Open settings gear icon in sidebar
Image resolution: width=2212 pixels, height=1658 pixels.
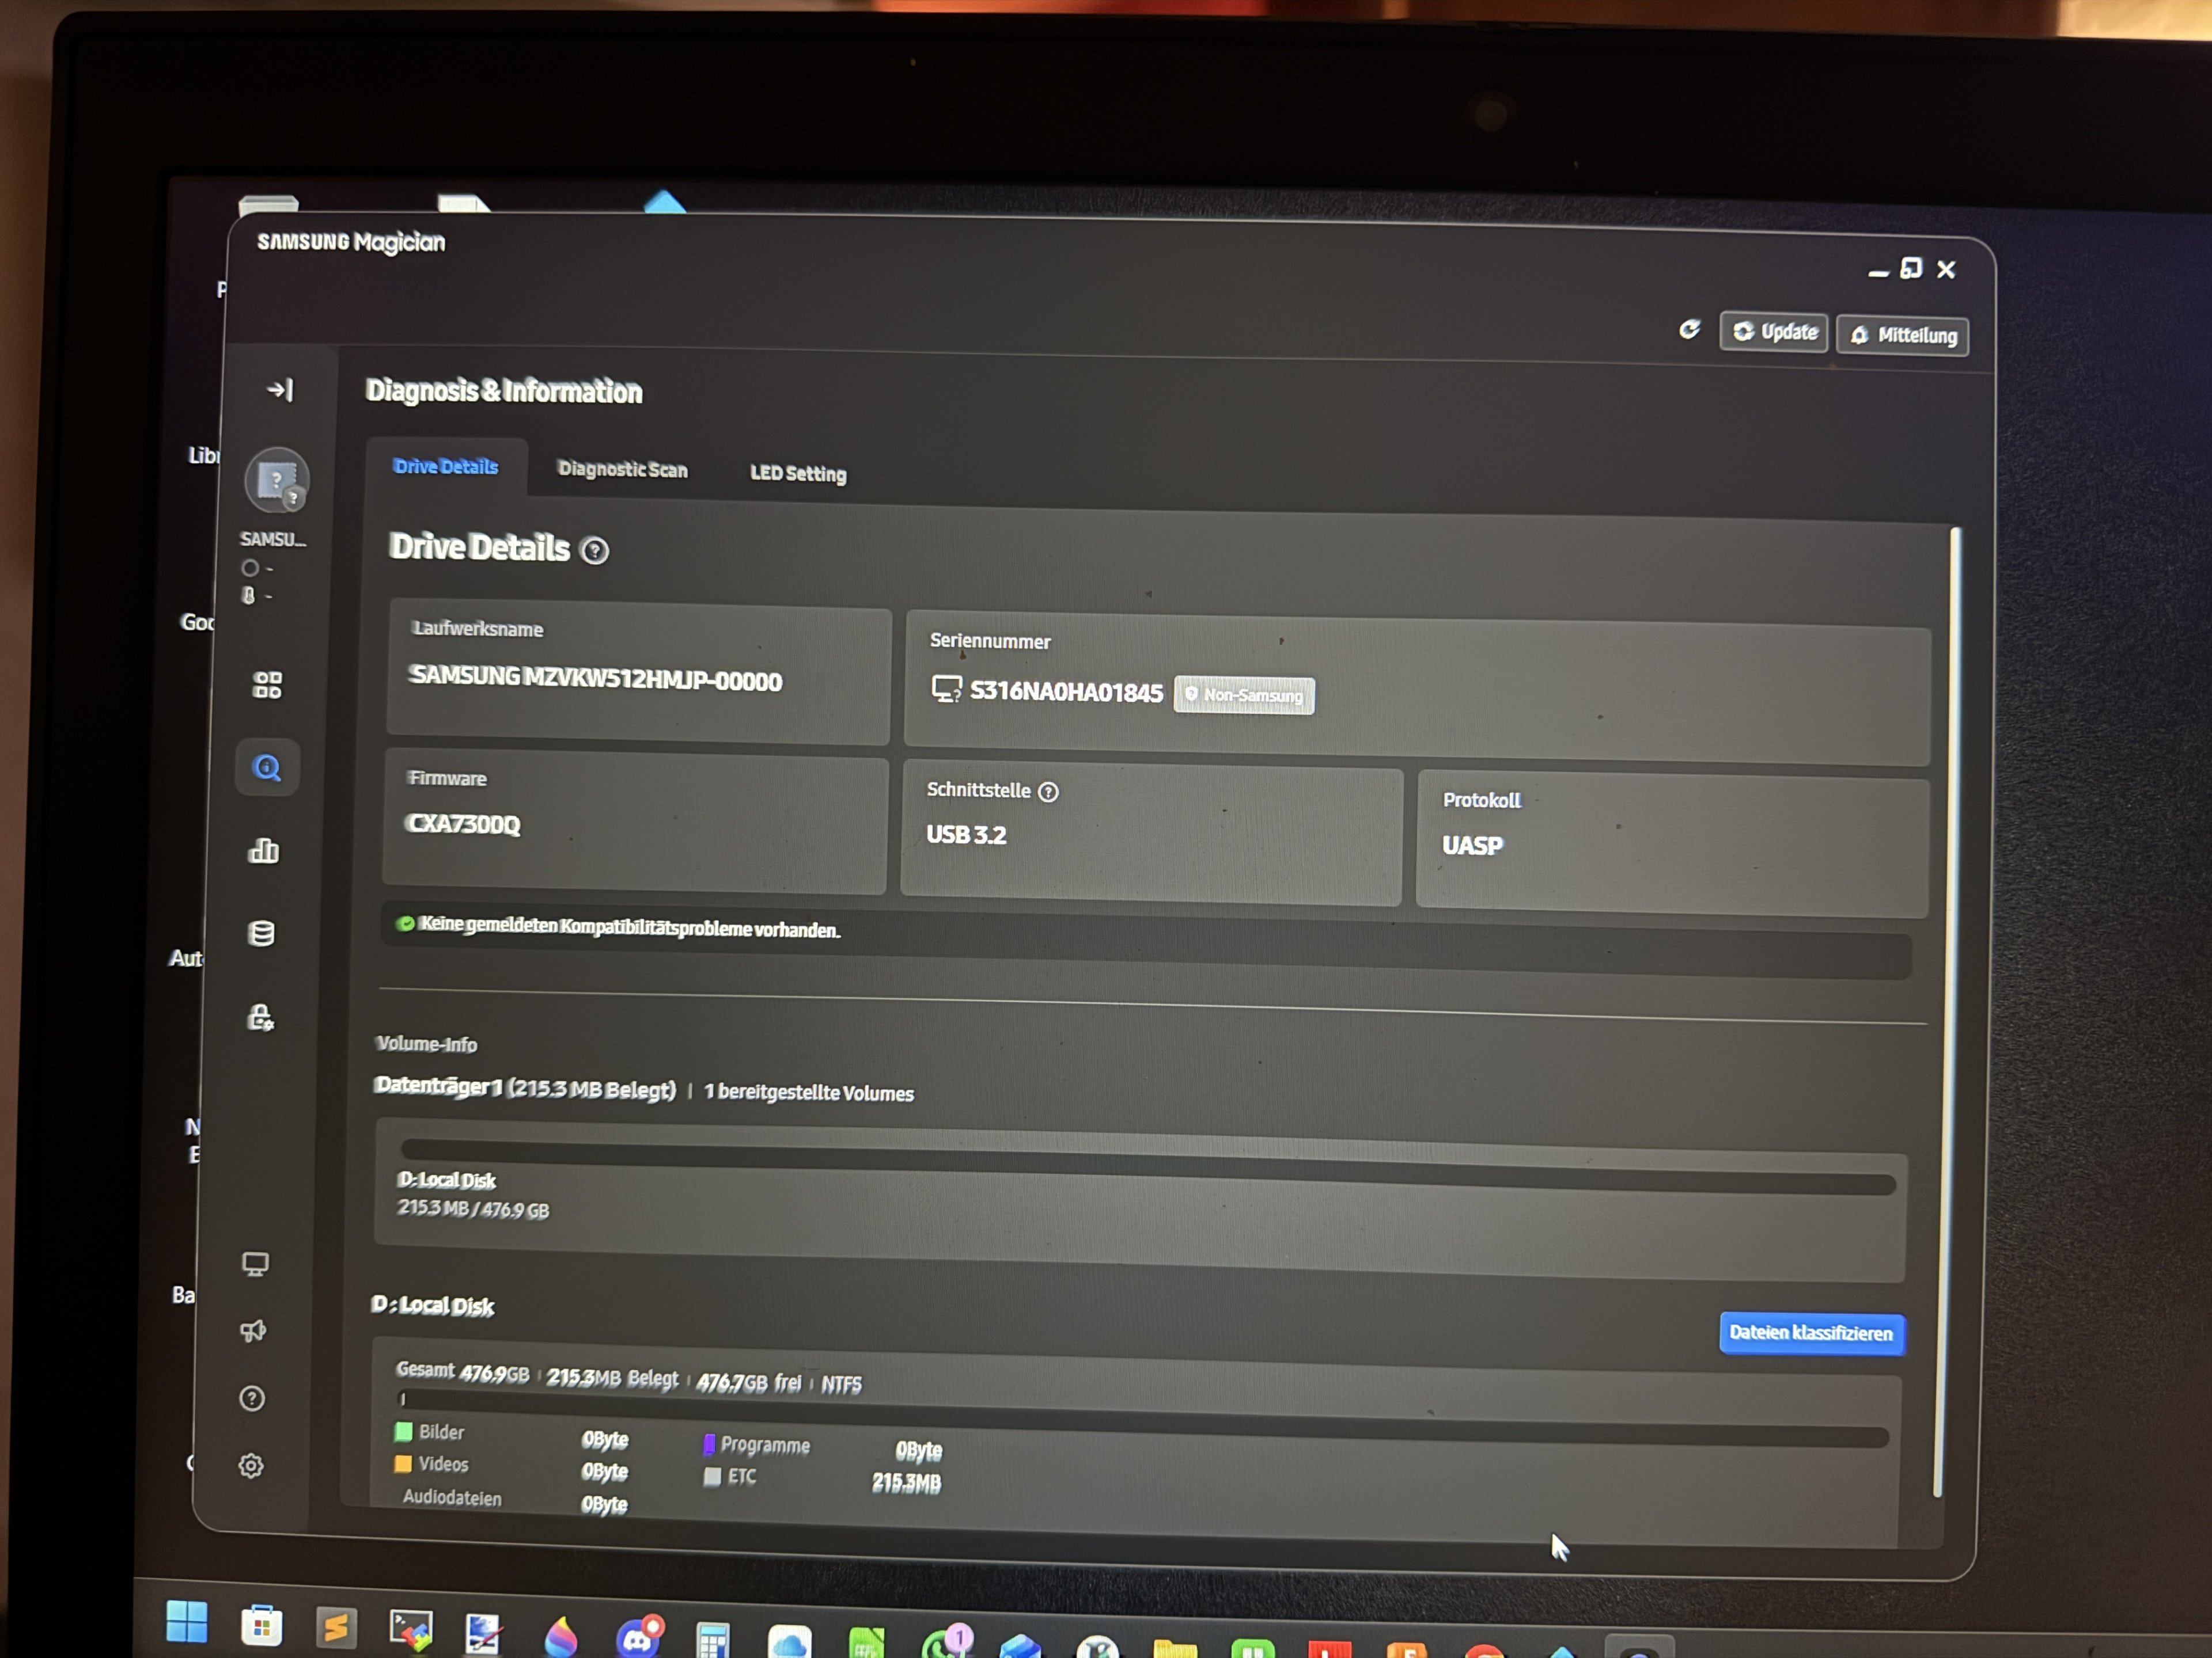coord(251,1465)
